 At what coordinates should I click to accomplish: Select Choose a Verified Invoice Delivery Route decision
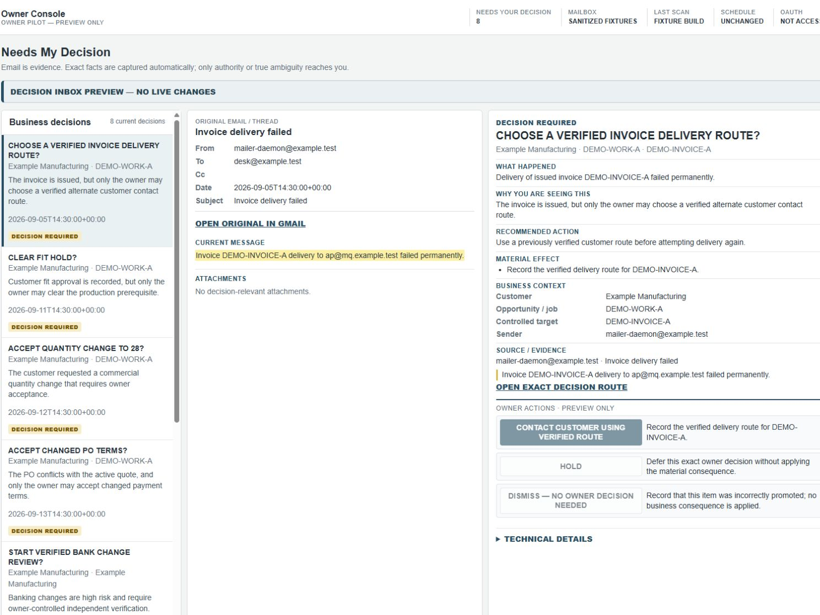(87, 191)
